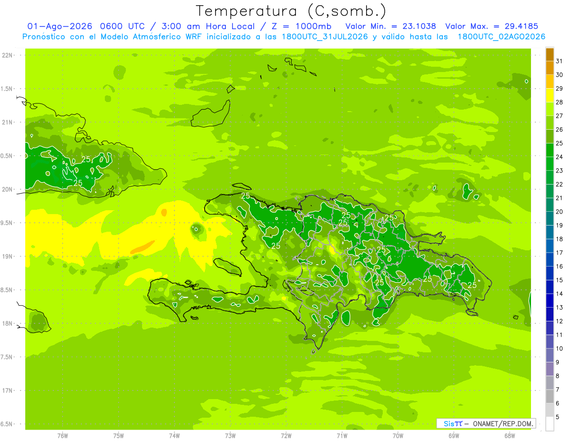Image resolution: width=572 pixels, height=442 pixels.
Task: Click the 71W longitude axis label
Action: click(x=342, y=436)
